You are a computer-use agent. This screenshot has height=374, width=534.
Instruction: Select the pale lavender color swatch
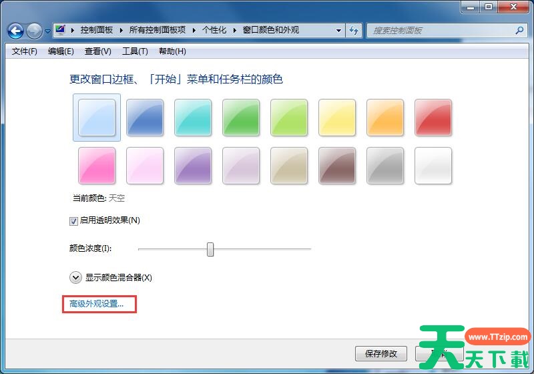tap(241, 166)
